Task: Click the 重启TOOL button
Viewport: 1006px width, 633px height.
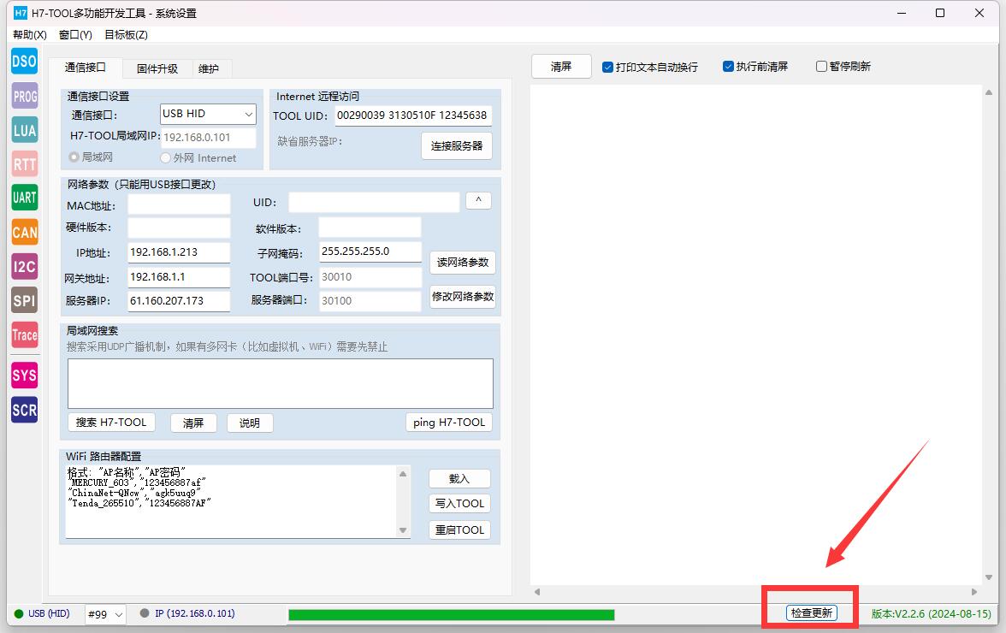Action: click(459, 529)
